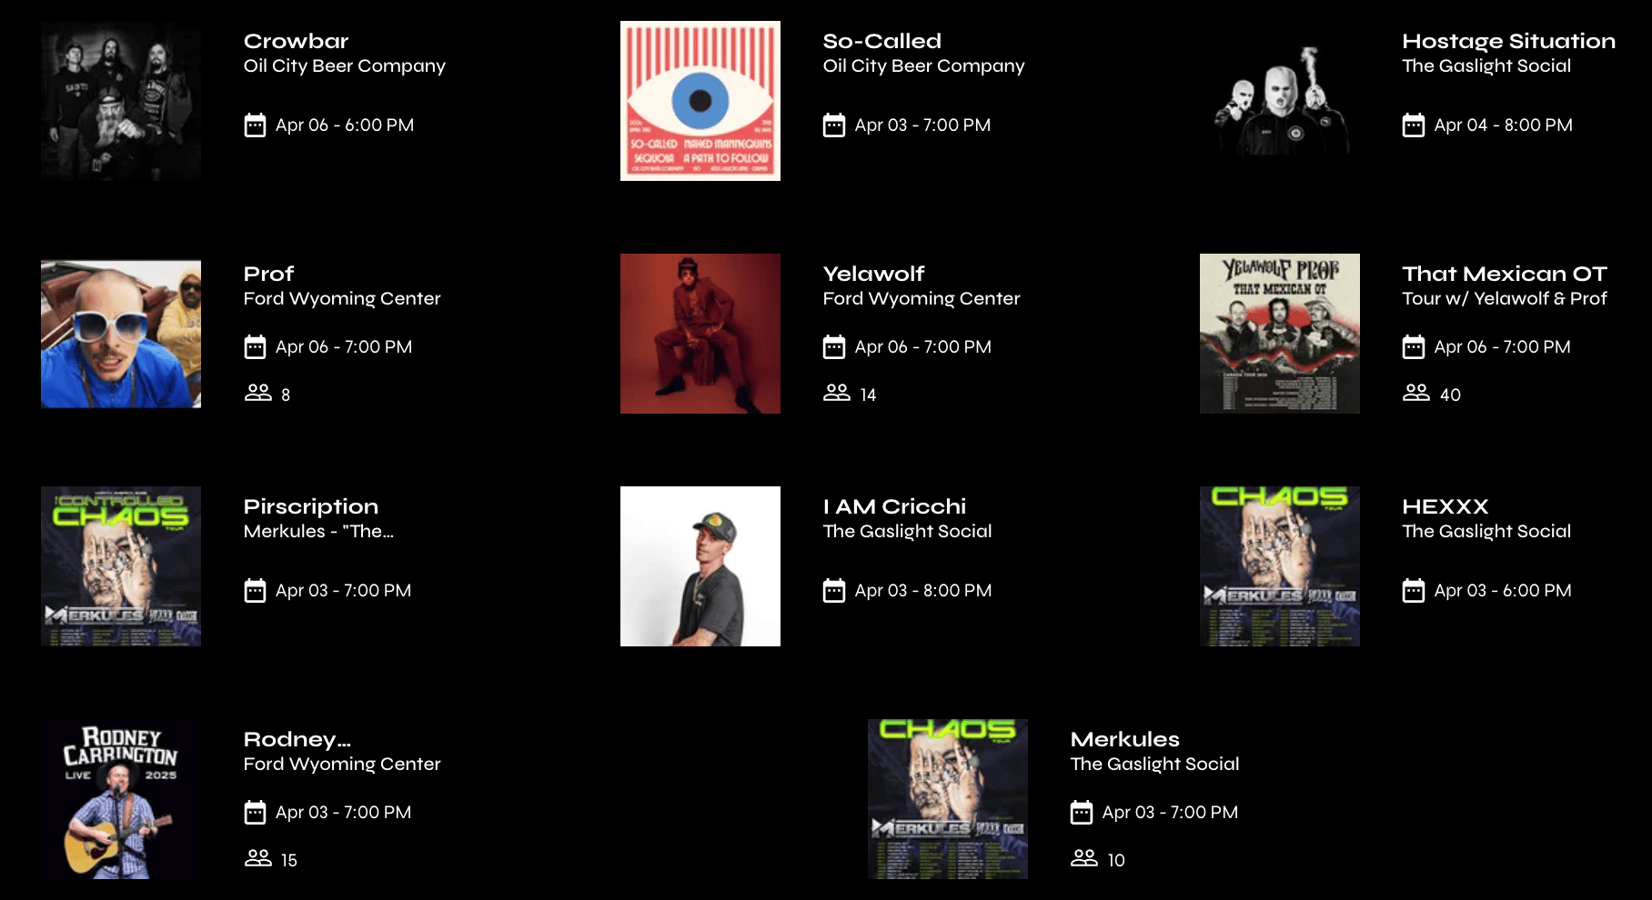Open the I AM Cricchi event title

894,506
